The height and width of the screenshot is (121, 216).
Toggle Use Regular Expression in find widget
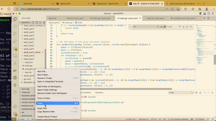[164, 27]
